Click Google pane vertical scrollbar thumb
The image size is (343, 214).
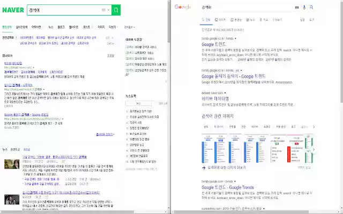coord(342,51)
